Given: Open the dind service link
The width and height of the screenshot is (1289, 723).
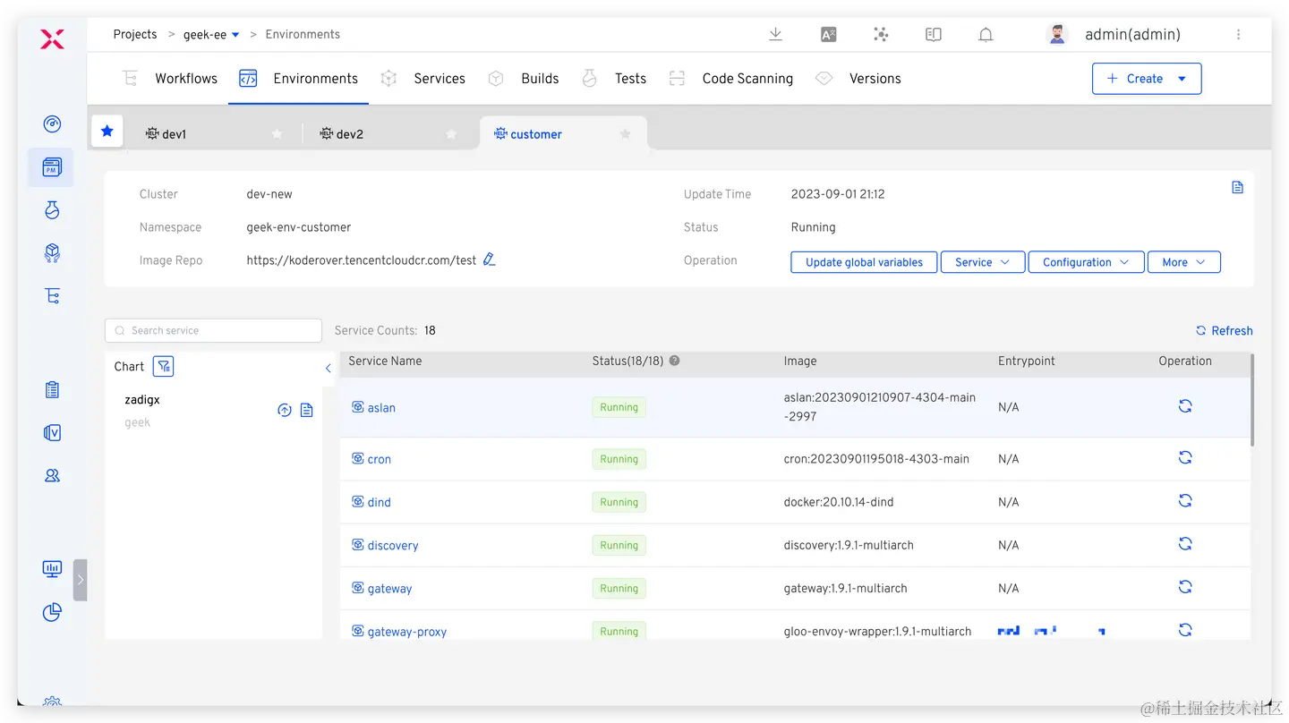Looking at the screenshot, I should point(380,502).
